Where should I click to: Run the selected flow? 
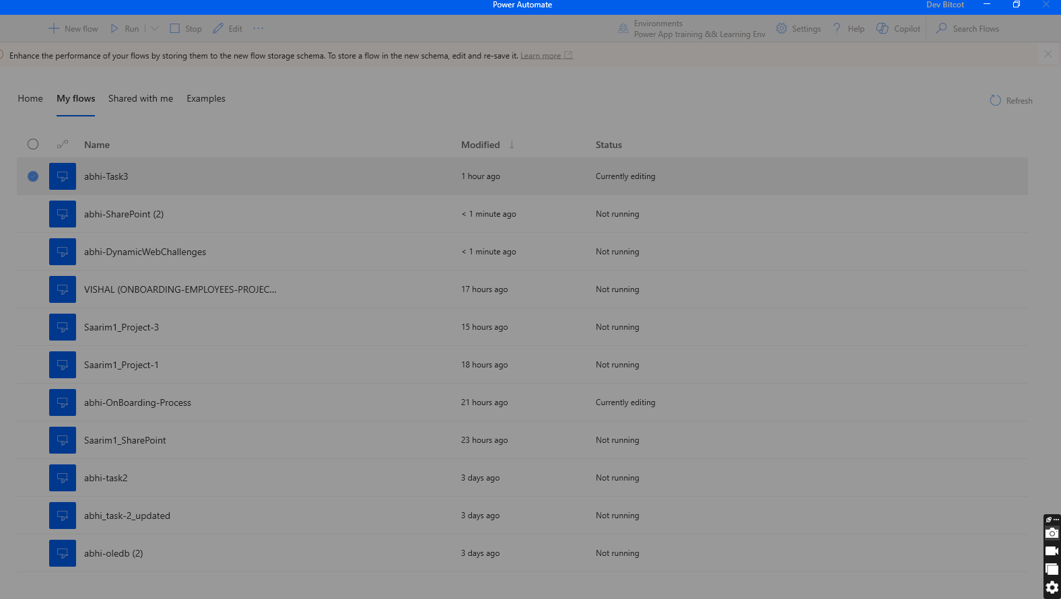coord(125,28)
